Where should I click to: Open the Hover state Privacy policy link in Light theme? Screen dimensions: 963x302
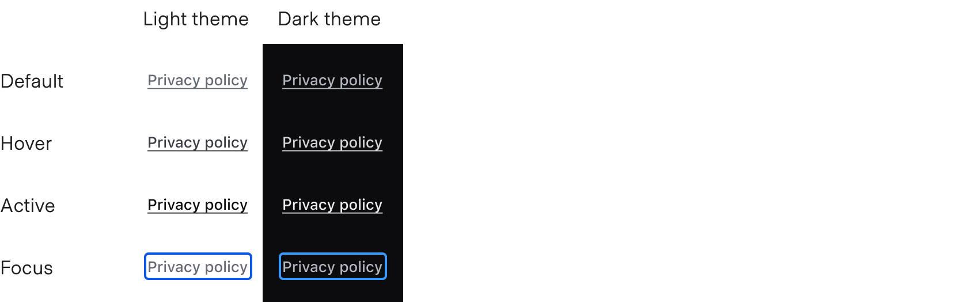point(198,142)
